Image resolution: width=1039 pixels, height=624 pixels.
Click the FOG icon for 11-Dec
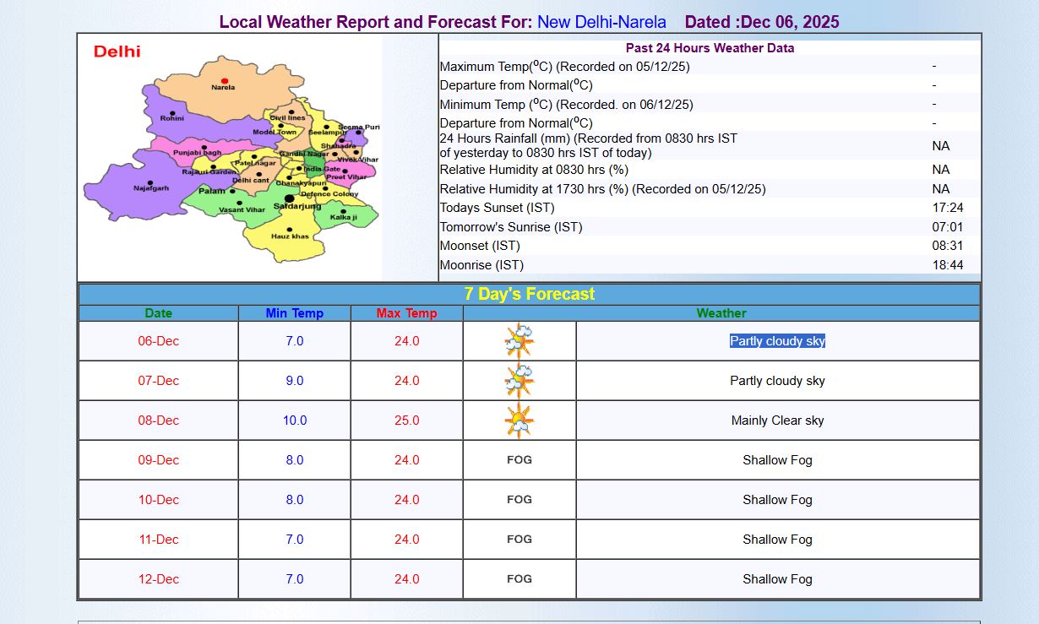pyautogui.click(x=519, y=540)
